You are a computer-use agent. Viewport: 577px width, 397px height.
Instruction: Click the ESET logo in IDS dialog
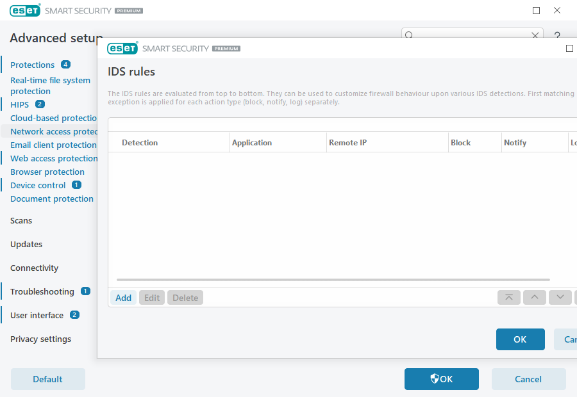pos(122,49)
